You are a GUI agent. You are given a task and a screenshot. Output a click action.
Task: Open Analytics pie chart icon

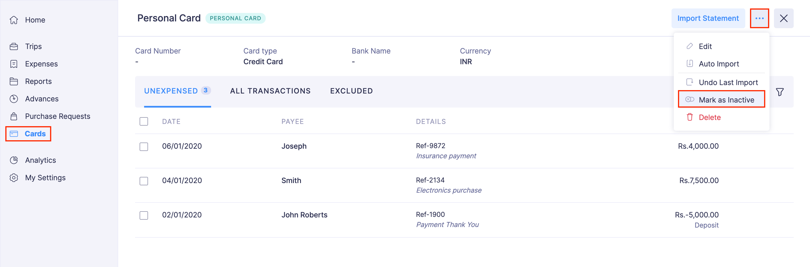tap(14, 160)
